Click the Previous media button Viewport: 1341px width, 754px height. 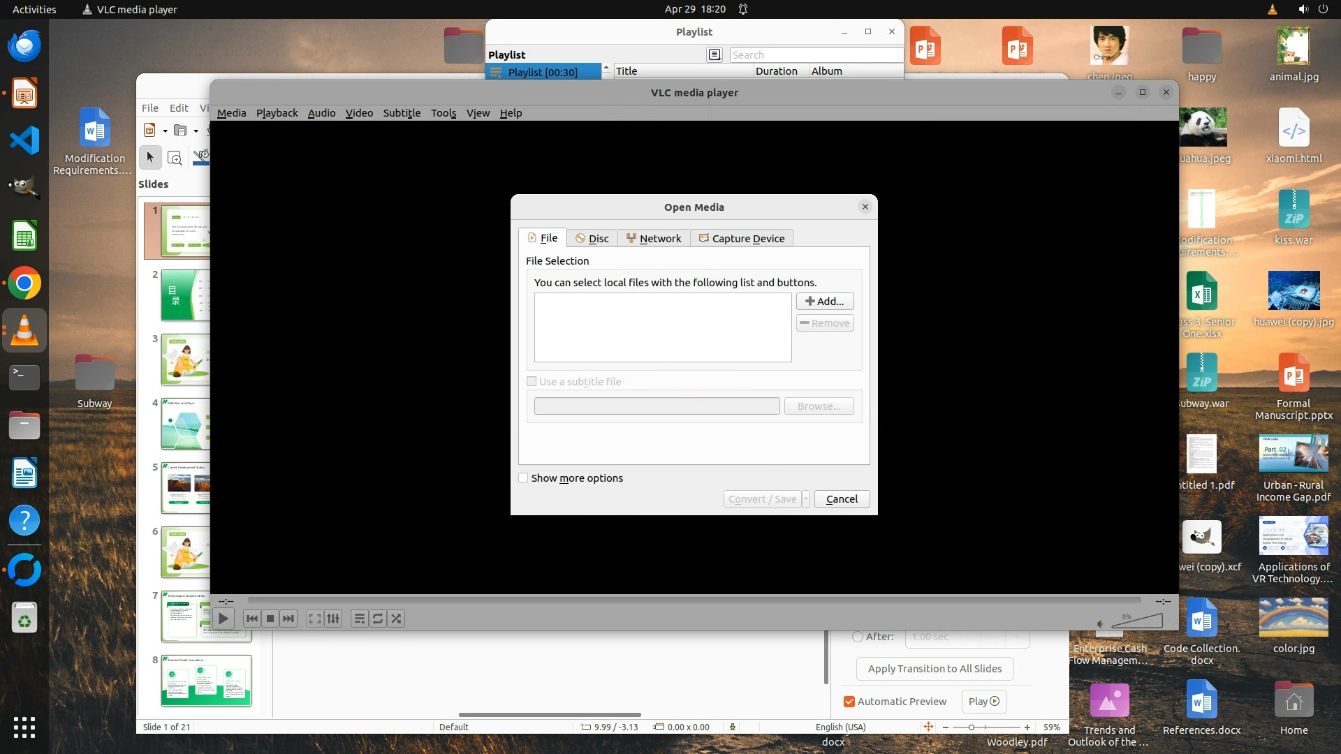(x=252, y=619)
